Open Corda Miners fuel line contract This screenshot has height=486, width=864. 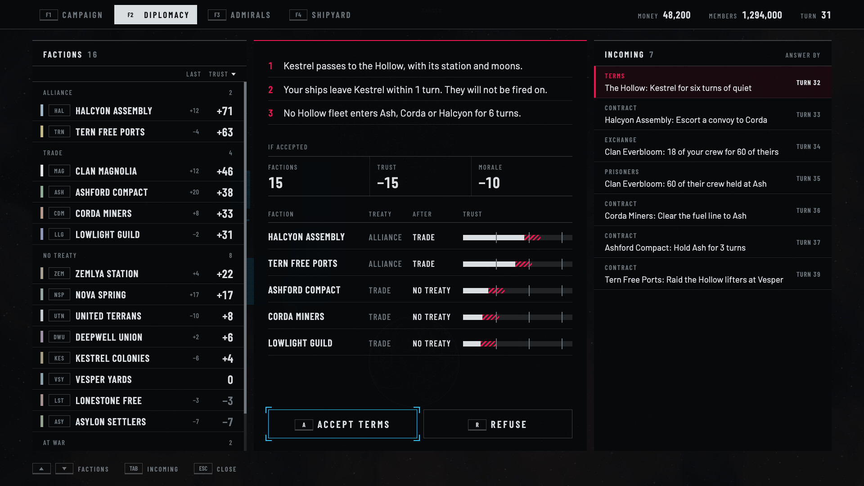(x=713, y=210)
